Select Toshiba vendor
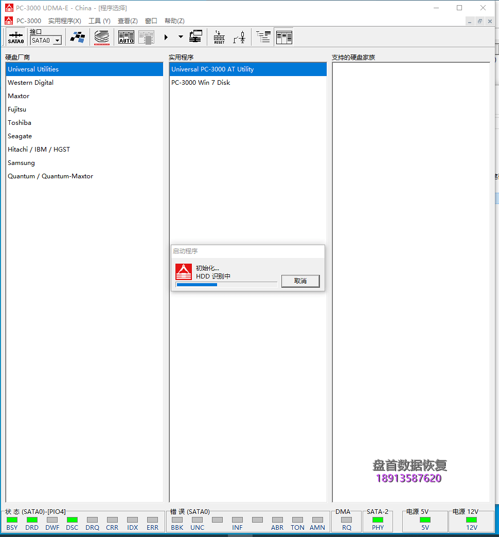499x537 pixels. point(84,123)
